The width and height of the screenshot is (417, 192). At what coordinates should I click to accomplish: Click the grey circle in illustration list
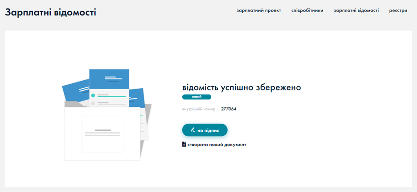(x=93, y=103)
